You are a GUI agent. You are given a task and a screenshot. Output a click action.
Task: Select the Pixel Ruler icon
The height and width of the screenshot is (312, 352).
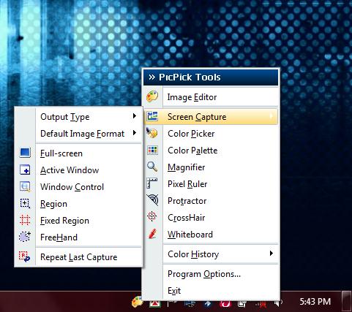point(152,183)
